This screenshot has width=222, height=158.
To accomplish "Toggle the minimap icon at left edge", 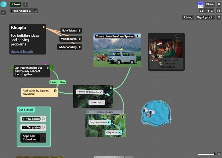I will 3,13.
